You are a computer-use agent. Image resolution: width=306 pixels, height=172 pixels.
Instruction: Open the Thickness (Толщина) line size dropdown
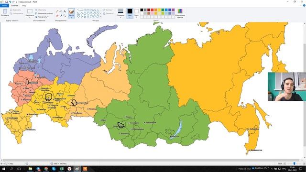pyautogui.click(x=120, y=13)
